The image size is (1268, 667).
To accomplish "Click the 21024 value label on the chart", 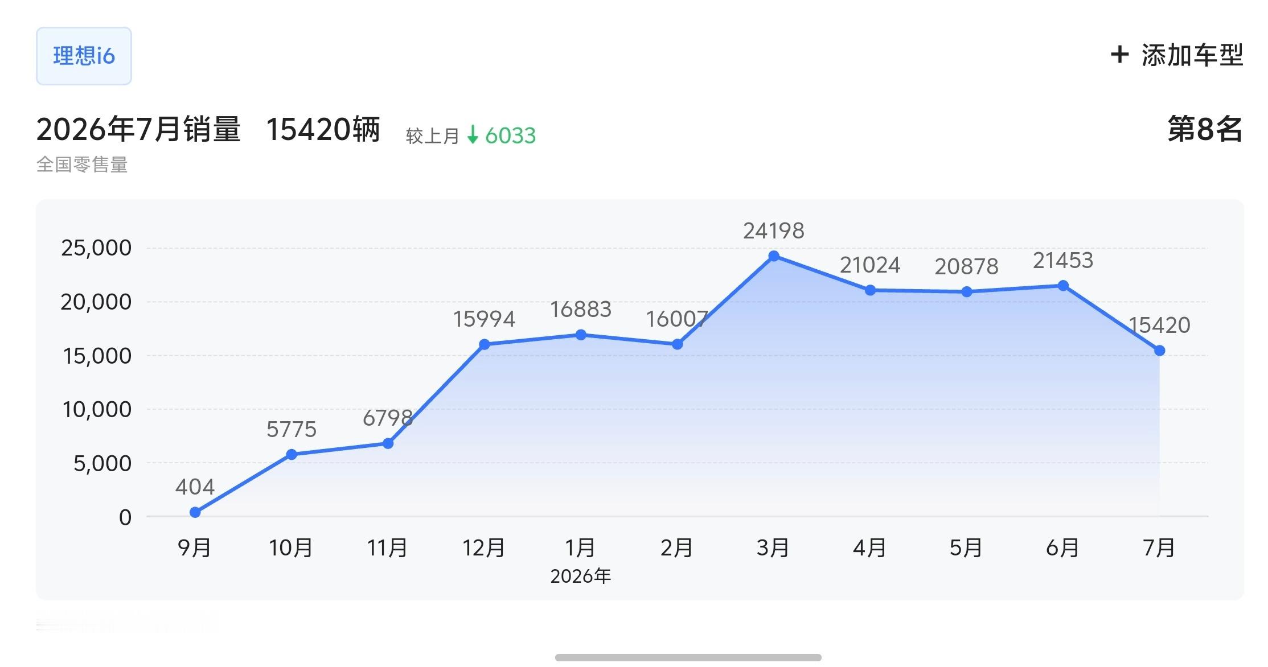I will pyautogui.click(x=870, y=265).
